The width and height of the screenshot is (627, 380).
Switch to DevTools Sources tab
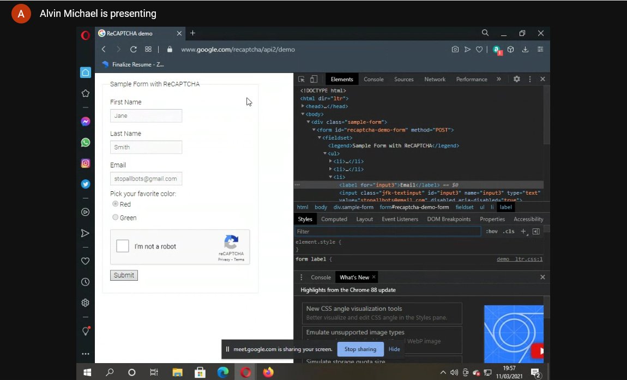(404, 79)
